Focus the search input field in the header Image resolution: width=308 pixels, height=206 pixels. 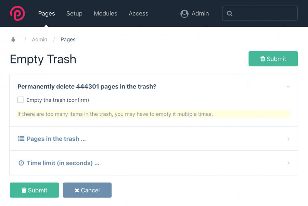(x=260, y=13)
